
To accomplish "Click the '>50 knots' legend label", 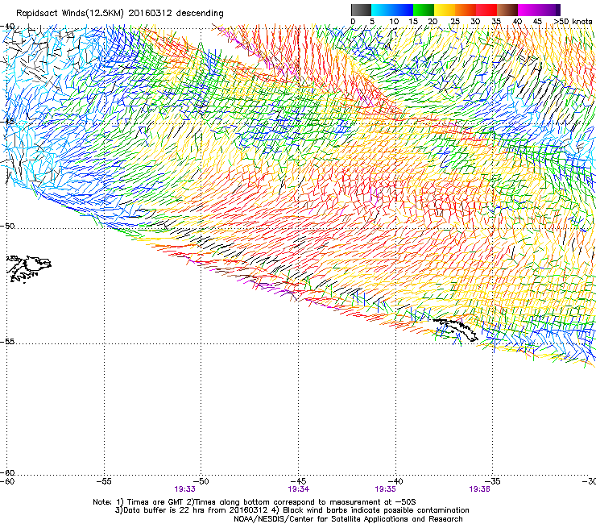I will coord(573,22).
